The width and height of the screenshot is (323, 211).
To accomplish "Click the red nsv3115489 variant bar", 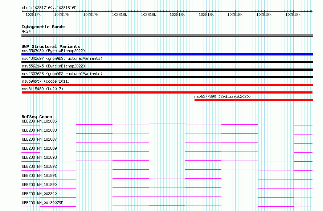I will 167,92.
